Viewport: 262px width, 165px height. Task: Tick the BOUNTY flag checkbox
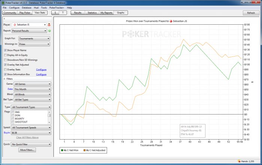pos(13,119)
